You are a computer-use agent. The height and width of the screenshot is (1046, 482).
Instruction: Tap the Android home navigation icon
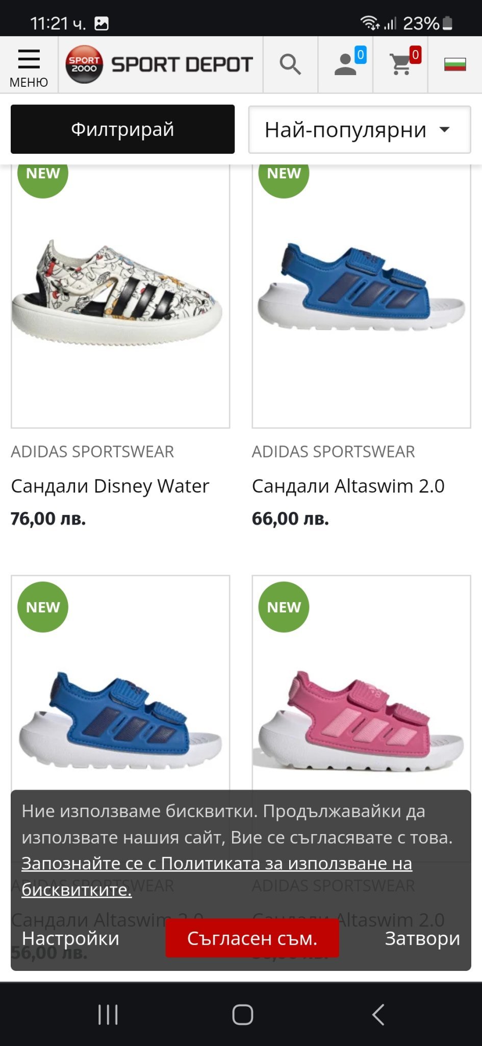(x=243, y=1014)
